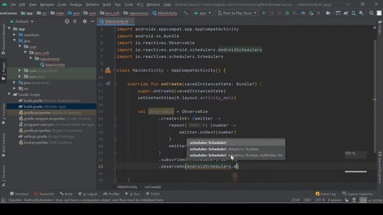Click the memory usage indicator in status bar
This screenshot has height=215, width=383.
370,200
